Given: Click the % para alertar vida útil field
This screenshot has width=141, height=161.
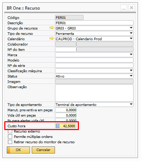Looking at the screenshot, I should 66,120.
